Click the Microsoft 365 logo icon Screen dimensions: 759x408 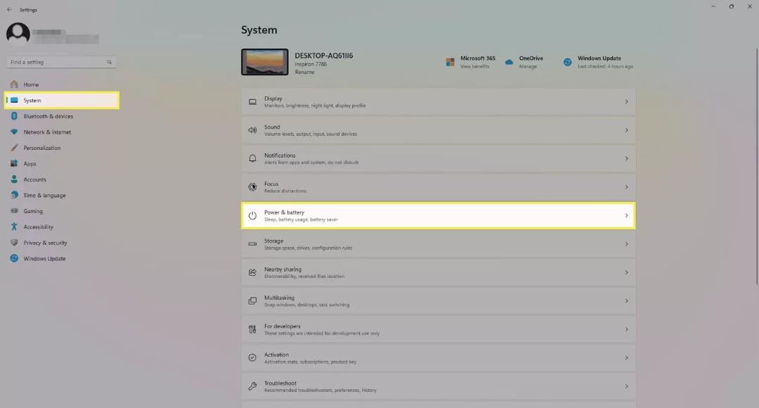point(450,62)
